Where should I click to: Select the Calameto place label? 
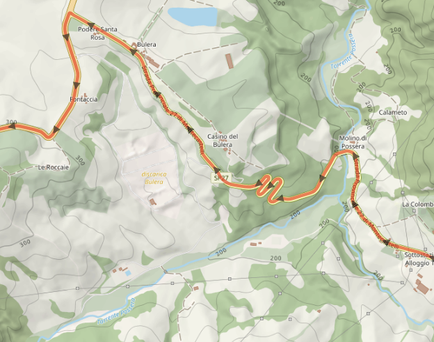click(393, 112)
